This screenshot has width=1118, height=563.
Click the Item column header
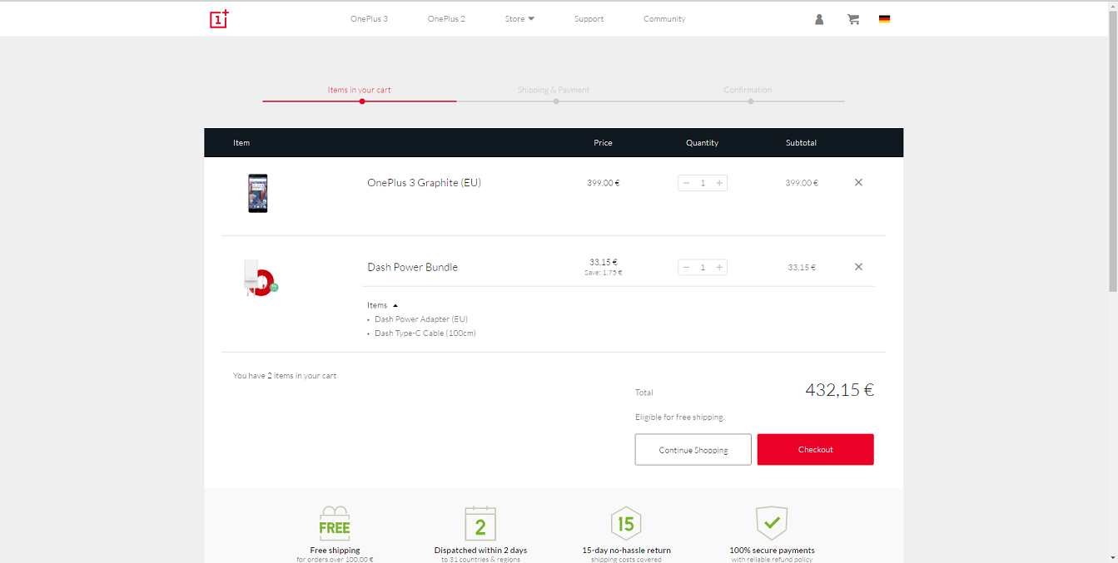pyautogui.click(x=241, y=143)
